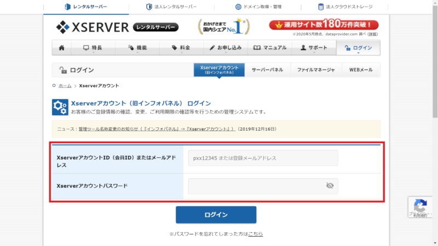Click the book icon next to マニュアル
The width and height of the screenshot is (438, 246).
point(257,48)
